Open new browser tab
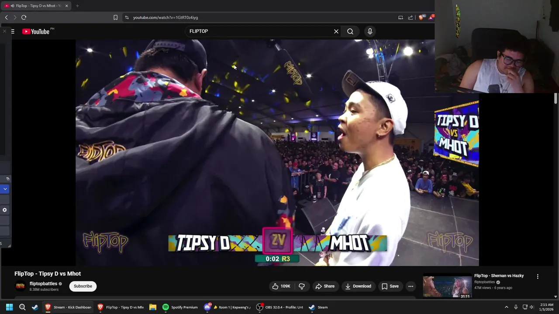 click(77, 6)
